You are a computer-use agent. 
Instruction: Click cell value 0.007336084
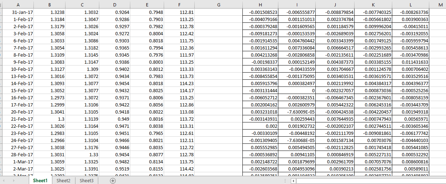click(x=297, y=48)
